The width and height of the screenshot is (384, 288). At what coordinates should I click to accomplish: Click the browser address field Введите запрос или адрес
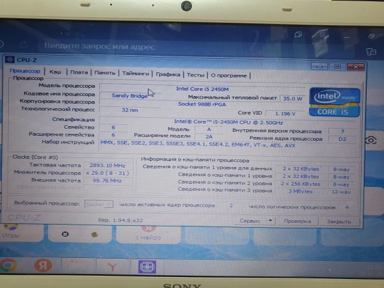100,46
